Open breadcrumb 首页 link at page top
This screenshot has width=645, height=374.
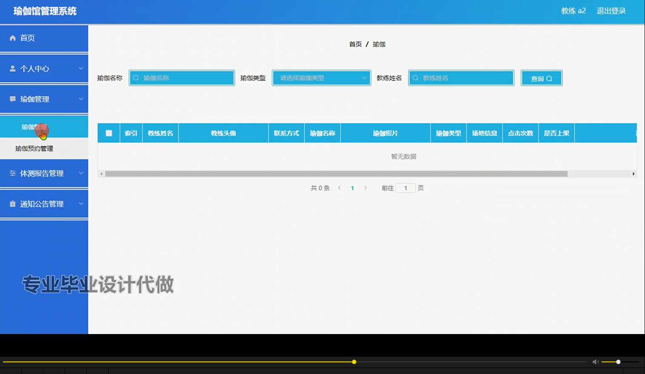(355, 44)
